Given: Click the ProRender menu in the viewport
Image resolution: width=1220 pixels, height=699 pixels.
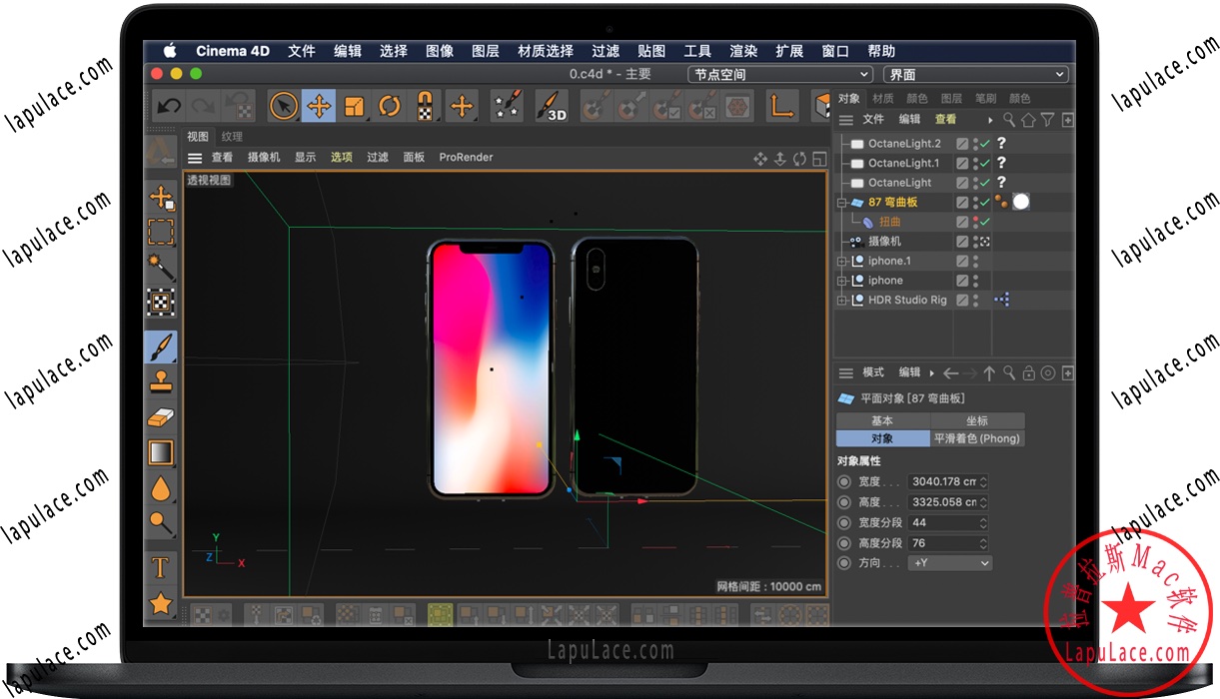Looking at the screenshot, I should tap(466, 157).
